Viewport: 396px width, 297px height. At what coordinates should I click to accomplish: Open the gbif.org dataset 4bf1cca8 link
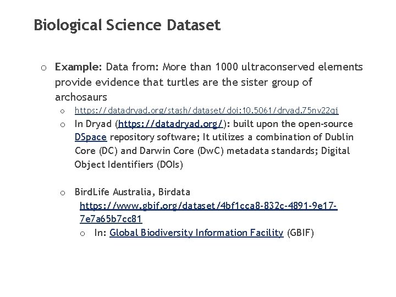point(208,206)
